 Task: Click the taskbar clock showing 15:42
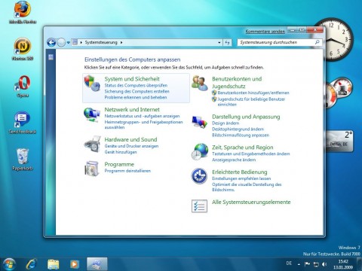pyautogui.click(x=343, y=264)
